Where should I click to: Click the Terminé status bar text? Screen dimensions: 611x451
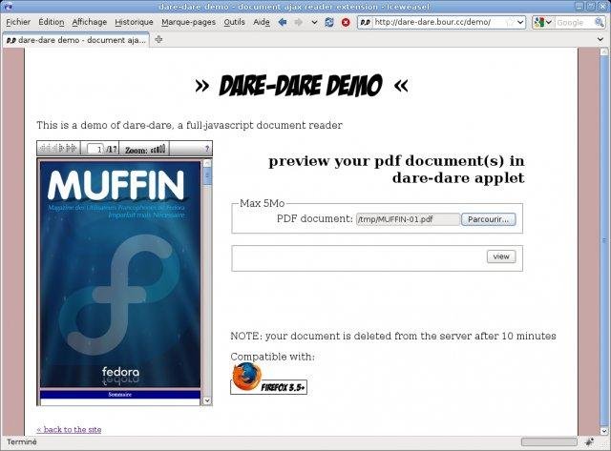click(22, 442)
